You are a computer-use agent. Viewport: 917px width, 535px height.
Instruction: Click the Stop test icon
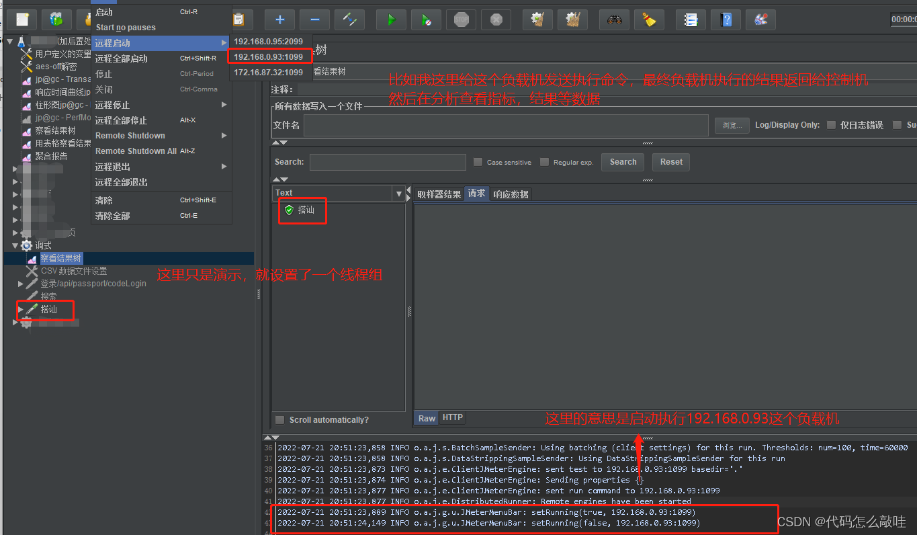[x=461, y=19]
